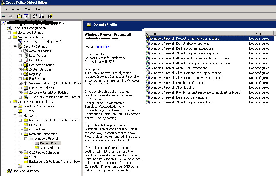Select 'Allow UPnP framework exception' setting

click(186, 78)
